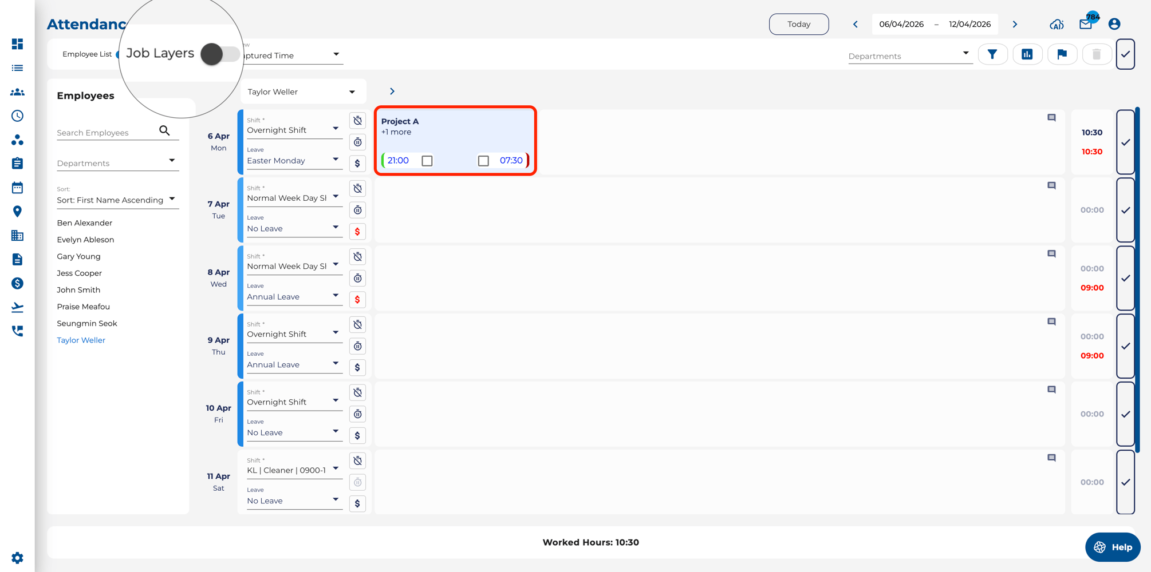1151x572 pixels.
Task: Click the red dollar icon for 7 Apr
Action: pyautogui.click(x=357, y=232)
